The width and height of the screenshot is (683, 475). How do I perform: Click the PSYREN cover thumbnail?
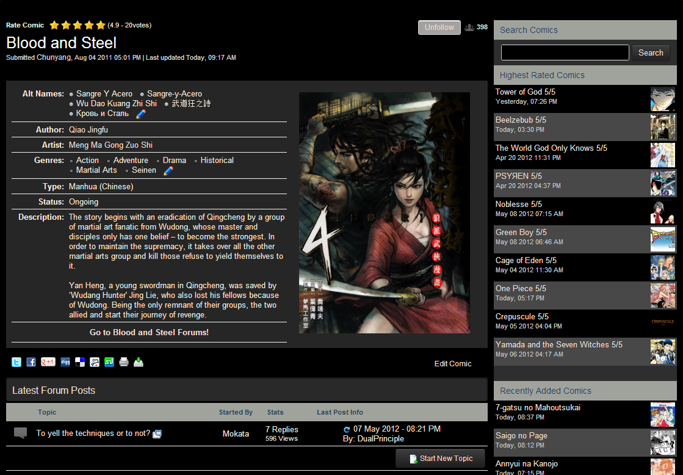pyautogui.click(x=662, y=183)
